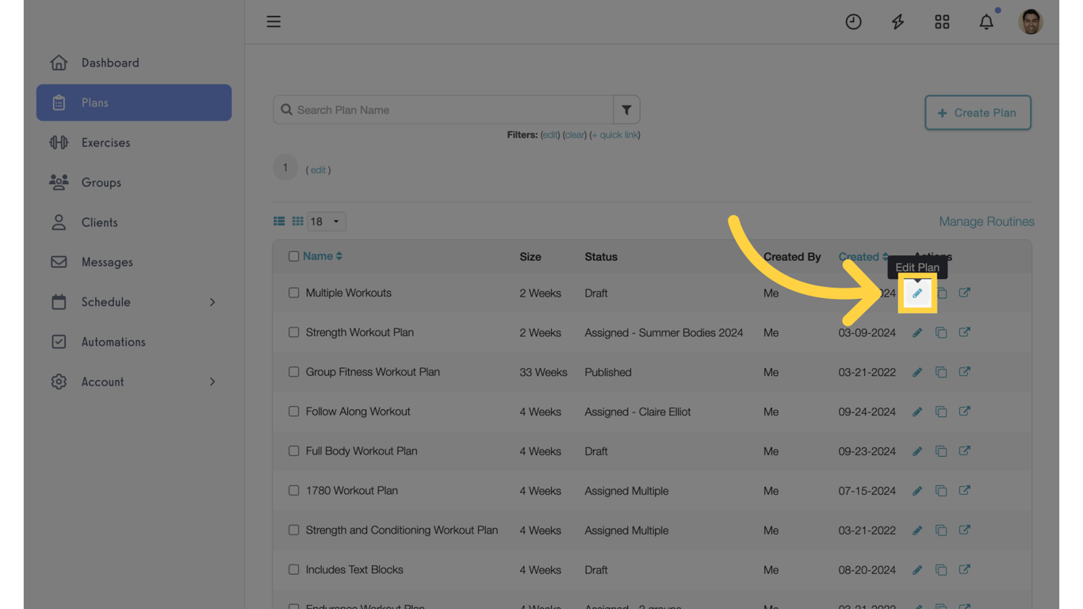Click the clock history icon in top bar
Viewport: 1083px width, 609px height.
[853, 21]
